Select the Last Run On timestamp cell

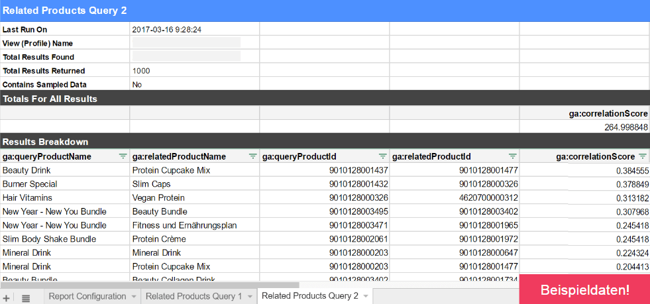pos(193,30)
